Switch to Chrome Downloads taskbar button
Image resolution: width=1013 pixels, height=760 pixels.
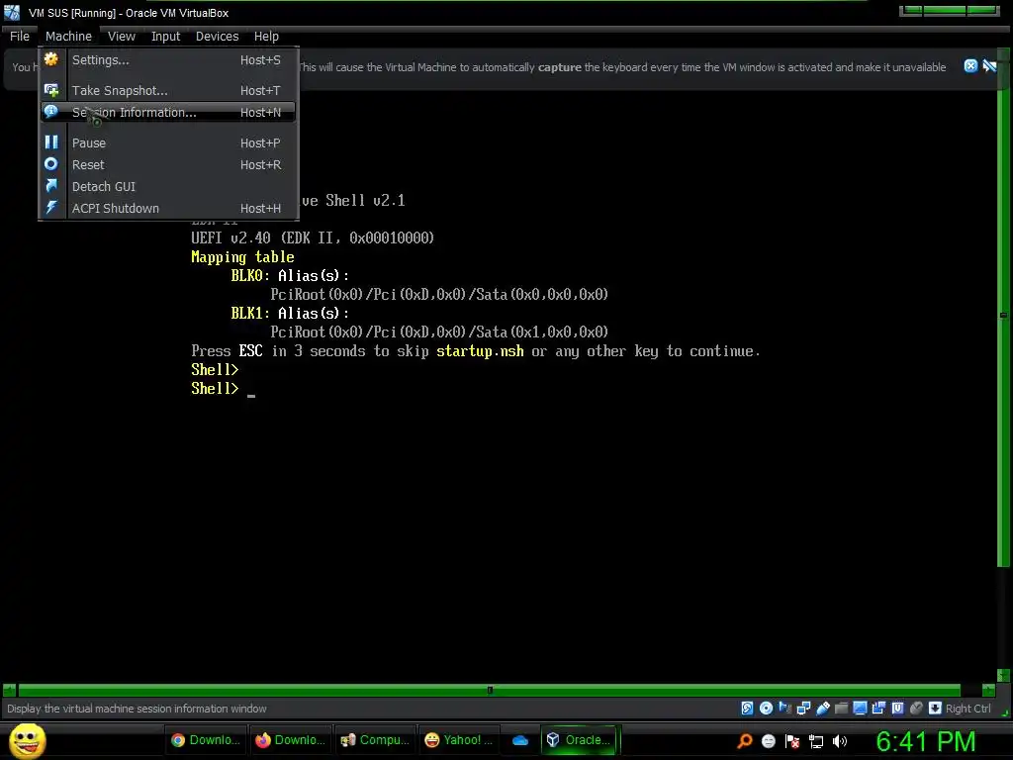[206, 740]
